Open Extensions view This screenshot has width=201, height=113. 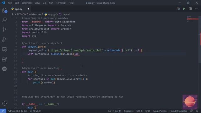(x=4, y=59)
